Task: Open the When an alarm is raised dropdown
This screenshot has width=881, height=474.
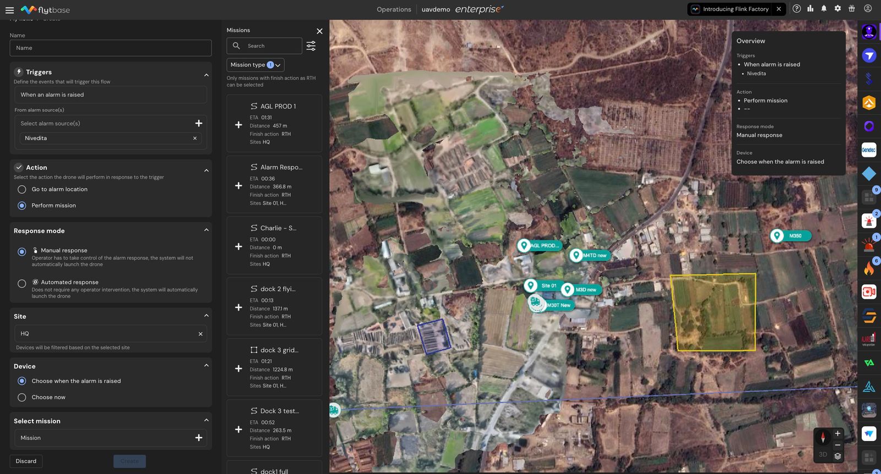Action: tap(111, 95)
